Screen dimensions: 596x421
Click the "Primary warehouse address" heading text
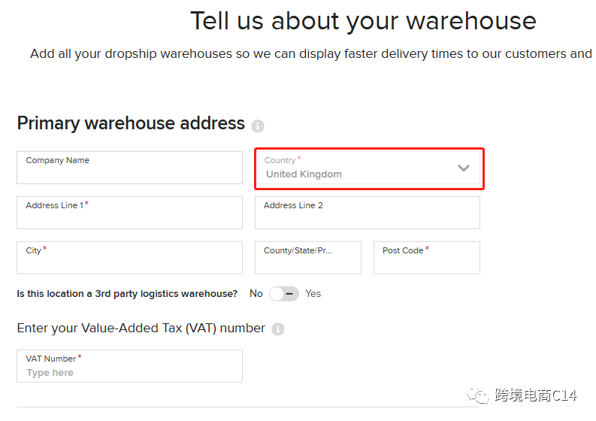pos(131,123)
